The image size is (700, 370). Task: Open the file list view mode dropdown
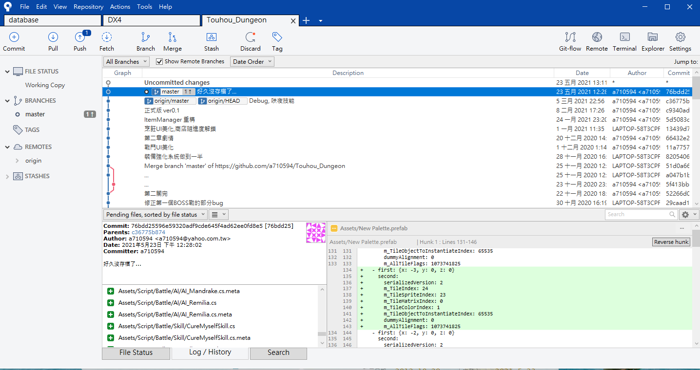click(x=218, y=214)
